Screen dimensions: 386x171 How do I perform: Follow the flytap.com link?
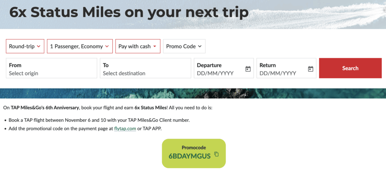125,129
